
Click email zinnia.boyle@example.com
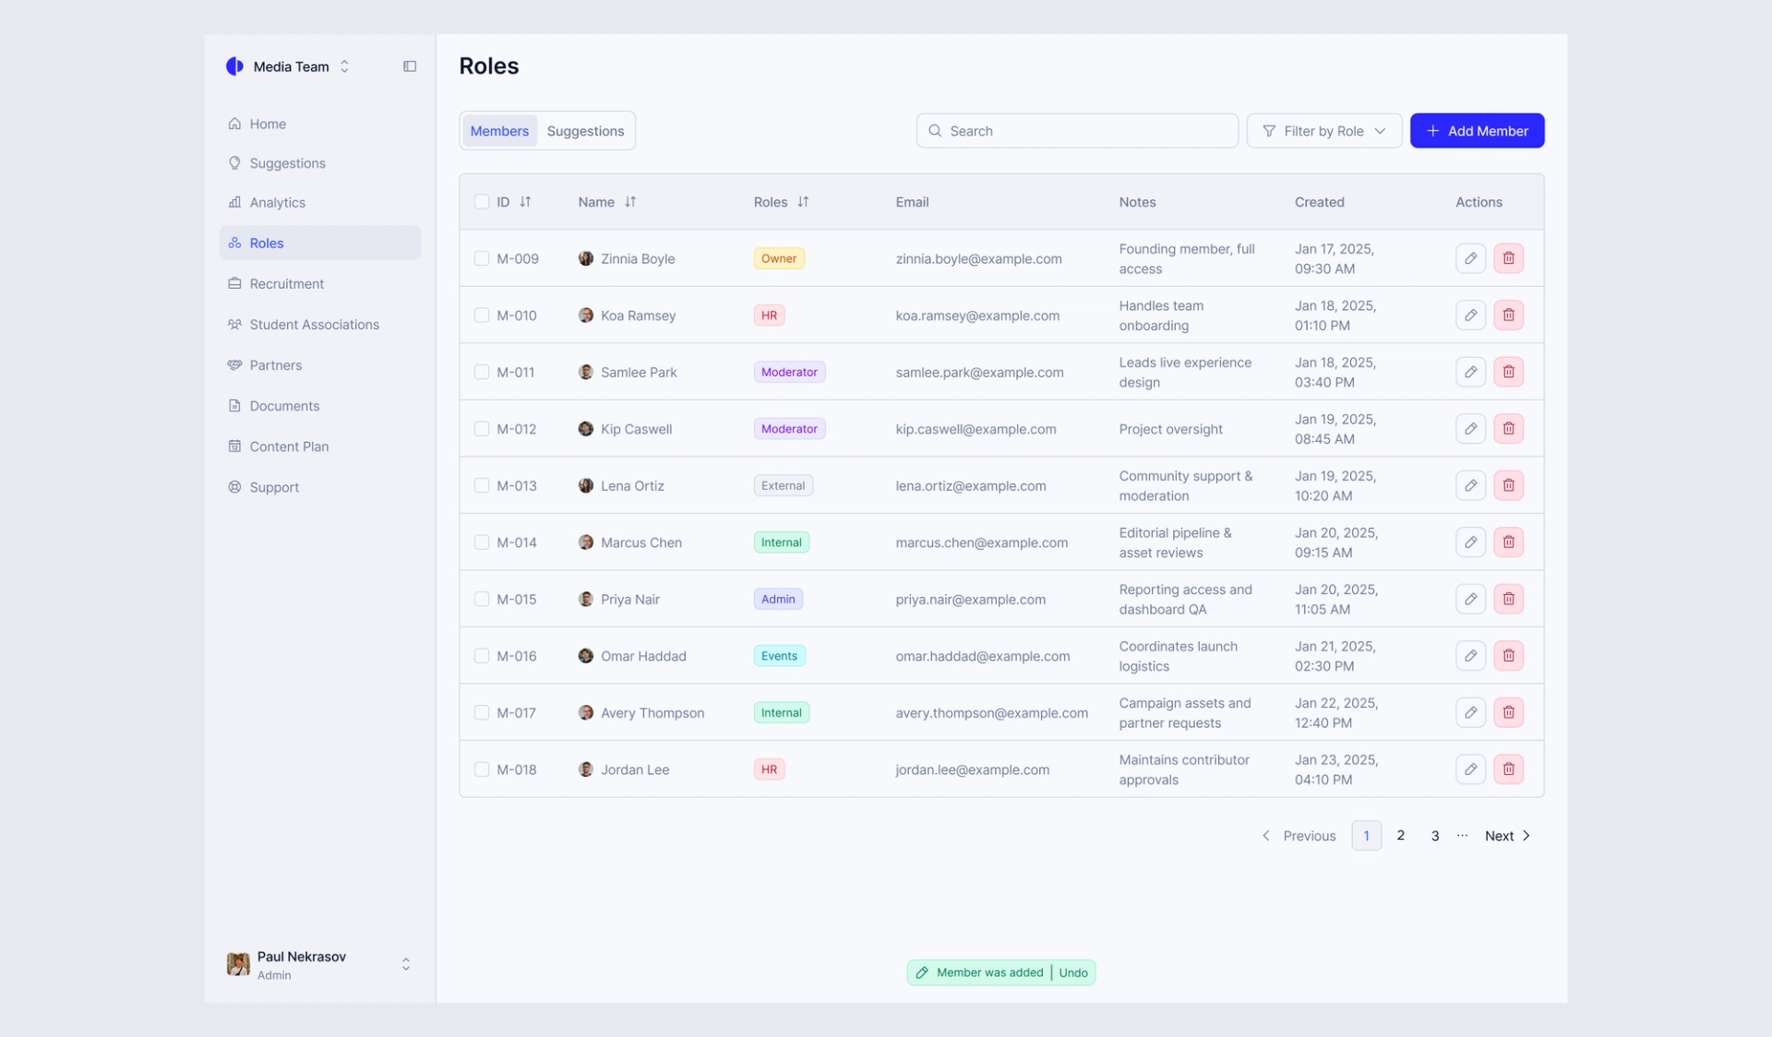978,259
